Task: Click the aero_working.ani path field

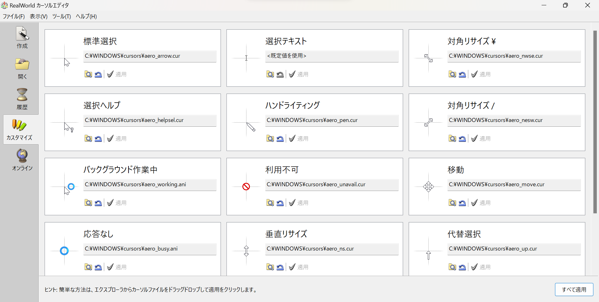Action: pyautogui.click(x=150, y=185)
